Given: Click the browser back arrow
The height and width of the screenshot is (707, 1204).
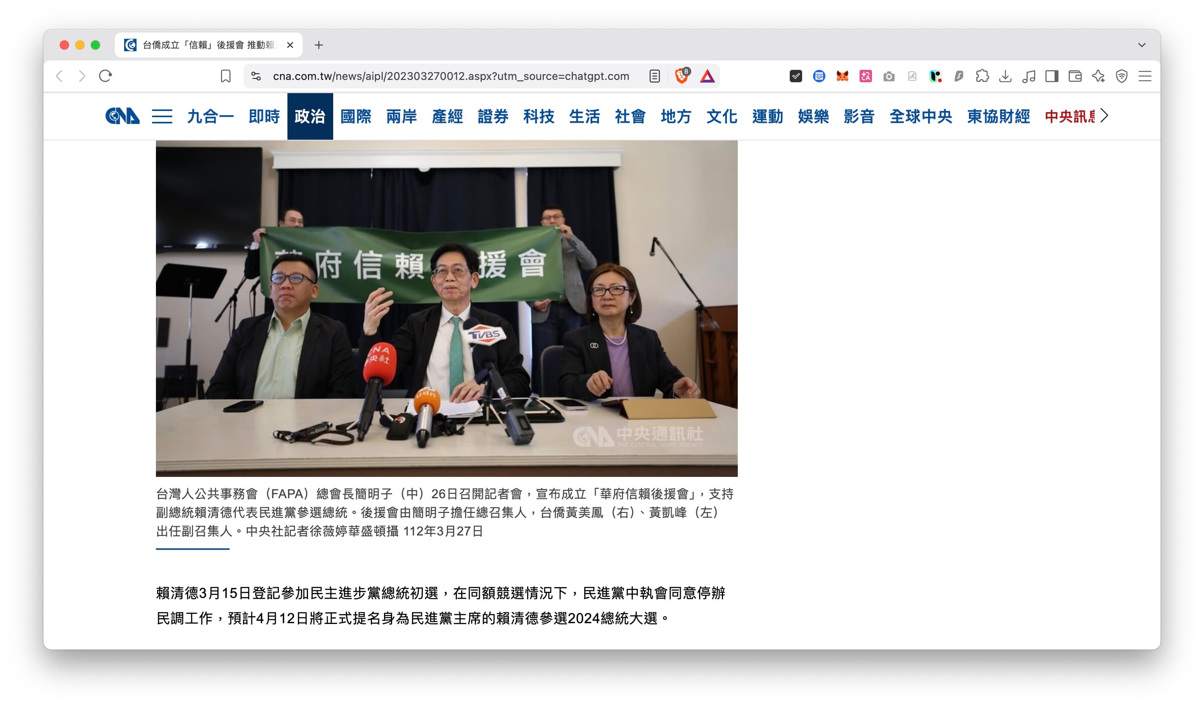Looking at the screenshot, I should pos(59,76).
